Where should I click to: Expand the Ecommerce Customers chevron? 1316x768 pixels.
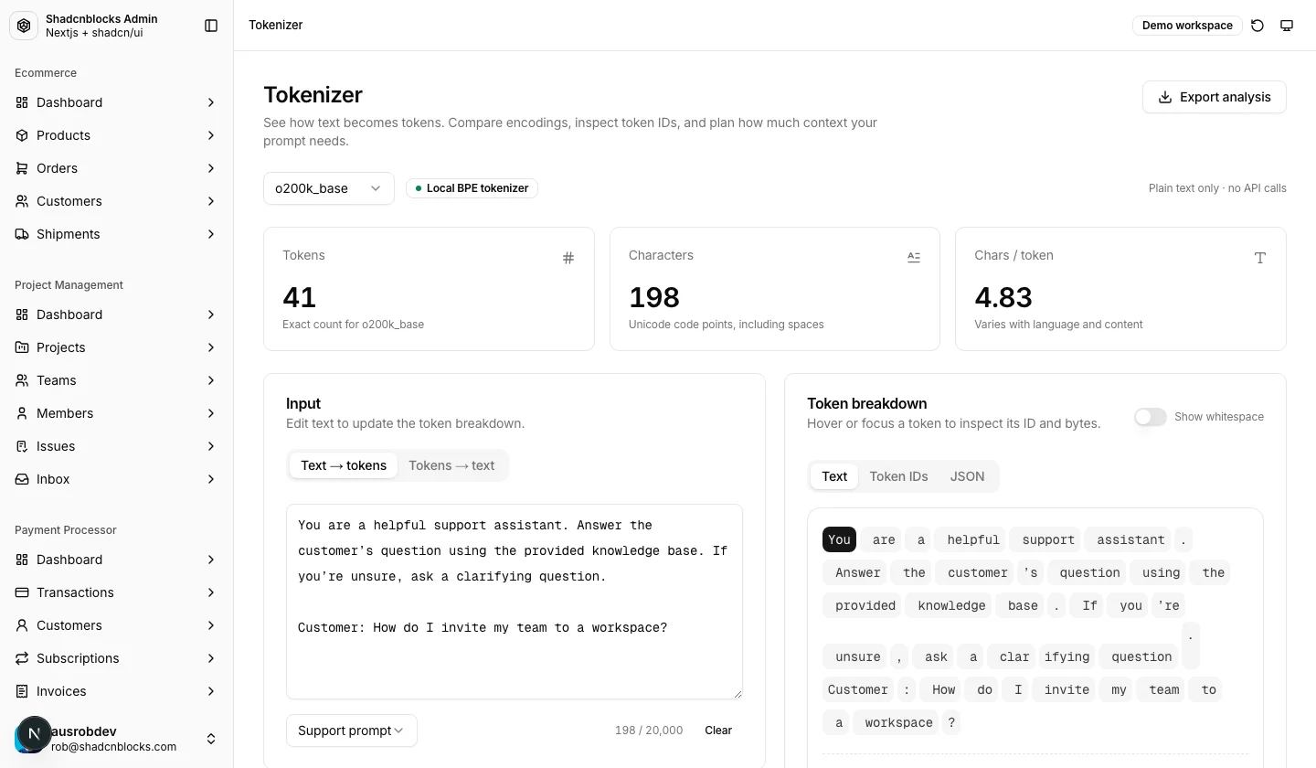pyautogui.click(x=211, y=201)
